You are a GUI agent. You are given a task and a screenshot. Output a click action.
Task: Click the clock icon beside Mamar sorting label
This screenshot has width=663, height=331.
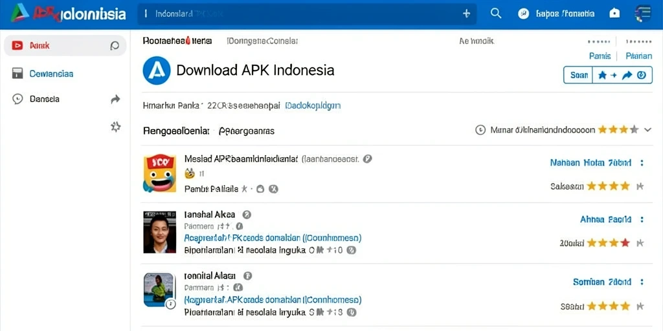click(x=480, y=130)
